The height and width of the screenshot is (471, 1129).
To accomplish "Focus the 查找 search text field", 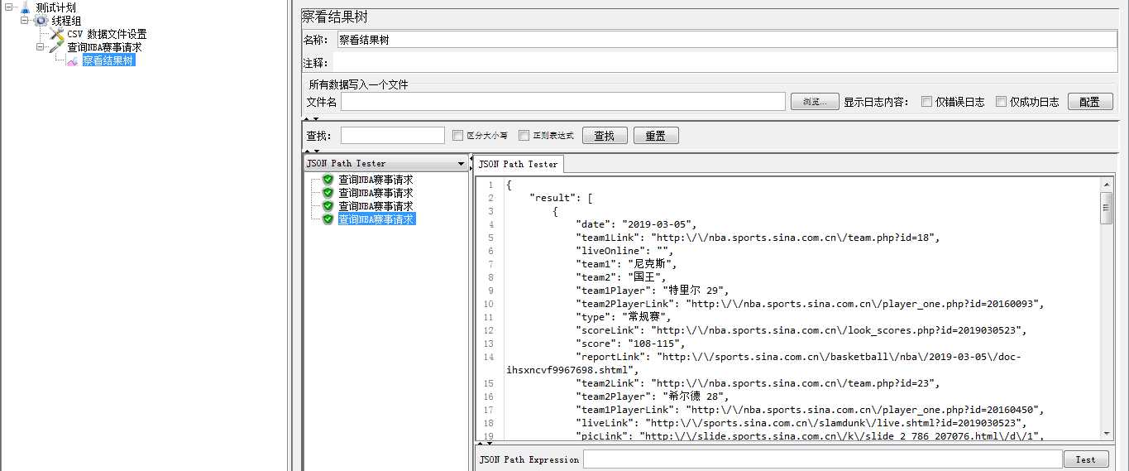I will click(x=392, y=136).
